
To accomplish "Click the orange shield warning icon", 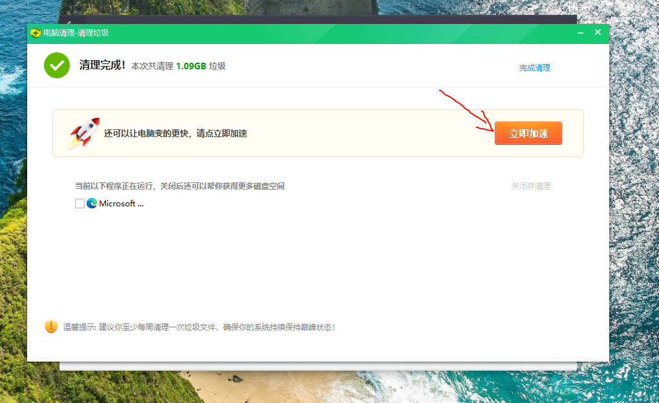I will pos(51,327).
